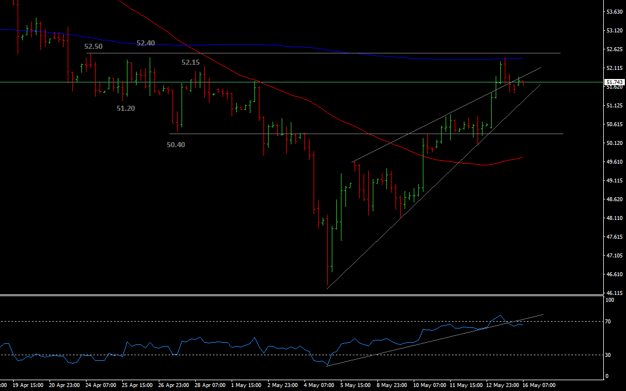Click the 50.40 support level label

click(x=176, y=144)
